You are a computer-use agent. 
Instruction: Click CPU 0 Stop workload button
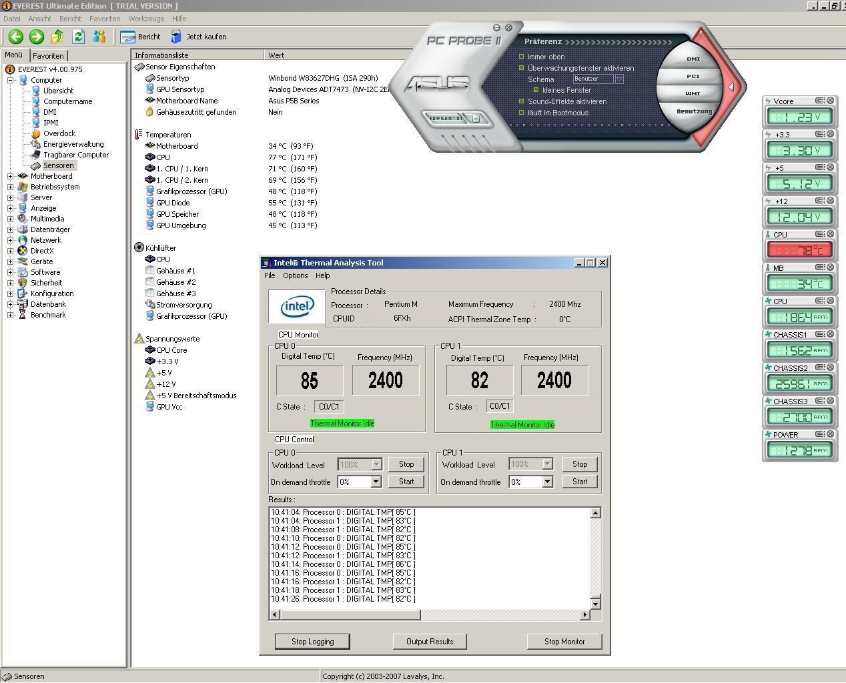tap(406, 464)
